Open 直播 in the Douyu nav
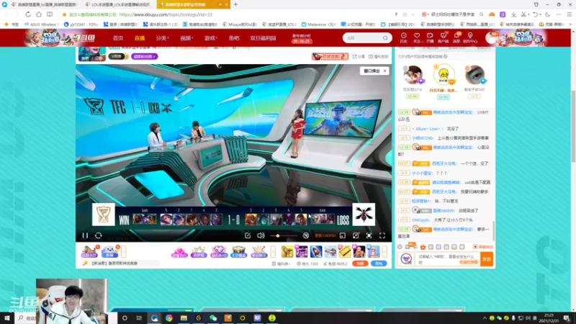The image size is (576, 324). point(140,38)
